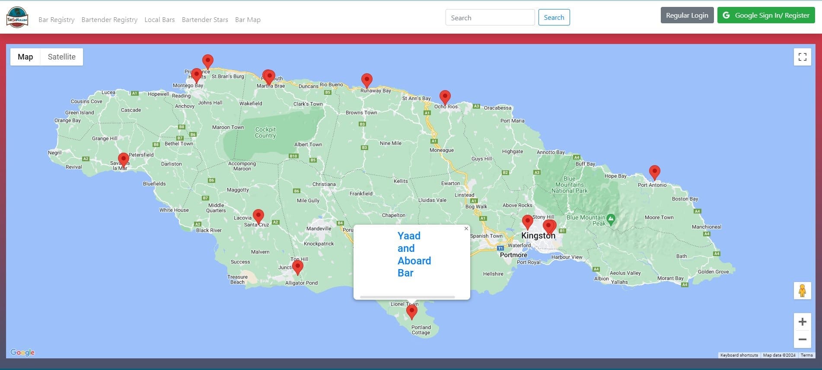The height and width of the screenshot is (370, 822).
Task: Click the Christiana town label
Action: pyautogui.click(x=324, y=184)
